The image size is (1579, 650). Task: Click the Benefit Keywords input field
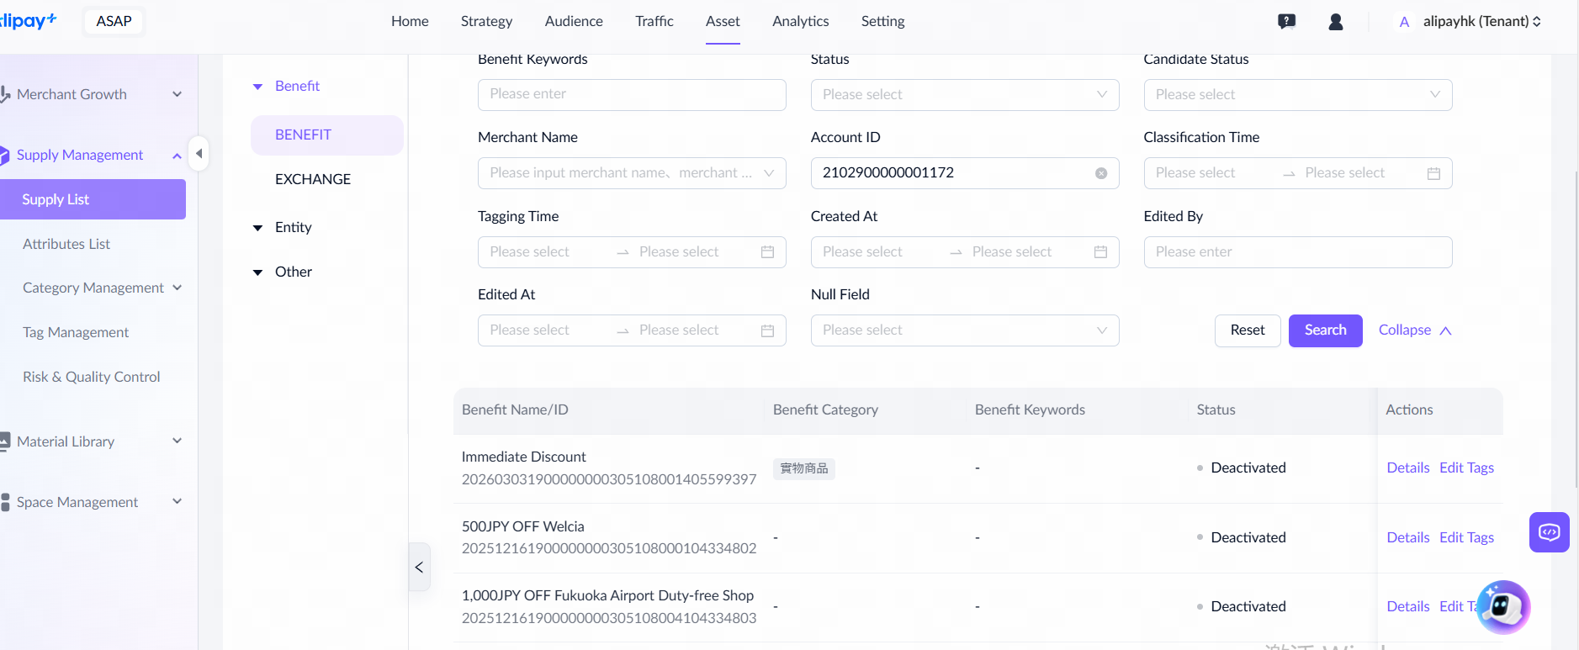[x=631, y=95]
